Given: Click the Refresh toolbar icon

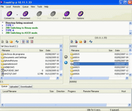Looking at the screenshot, I should click(67, 14).
